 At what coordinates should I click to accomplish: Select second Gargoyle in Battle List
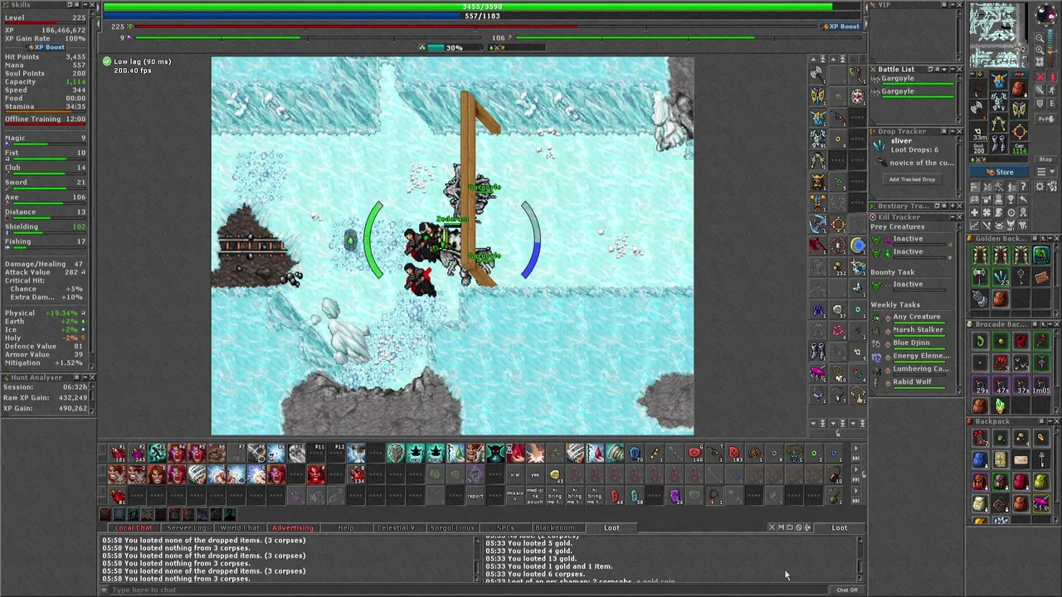tap(913, 94)
